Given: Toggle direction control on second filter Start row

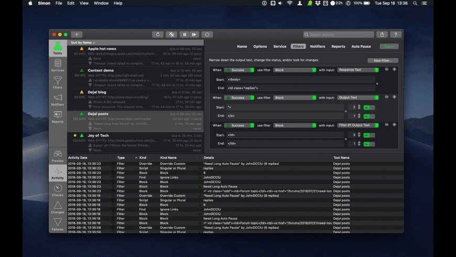Looking at the screenshot, I should pyautogui.click(x=369, y=108).
